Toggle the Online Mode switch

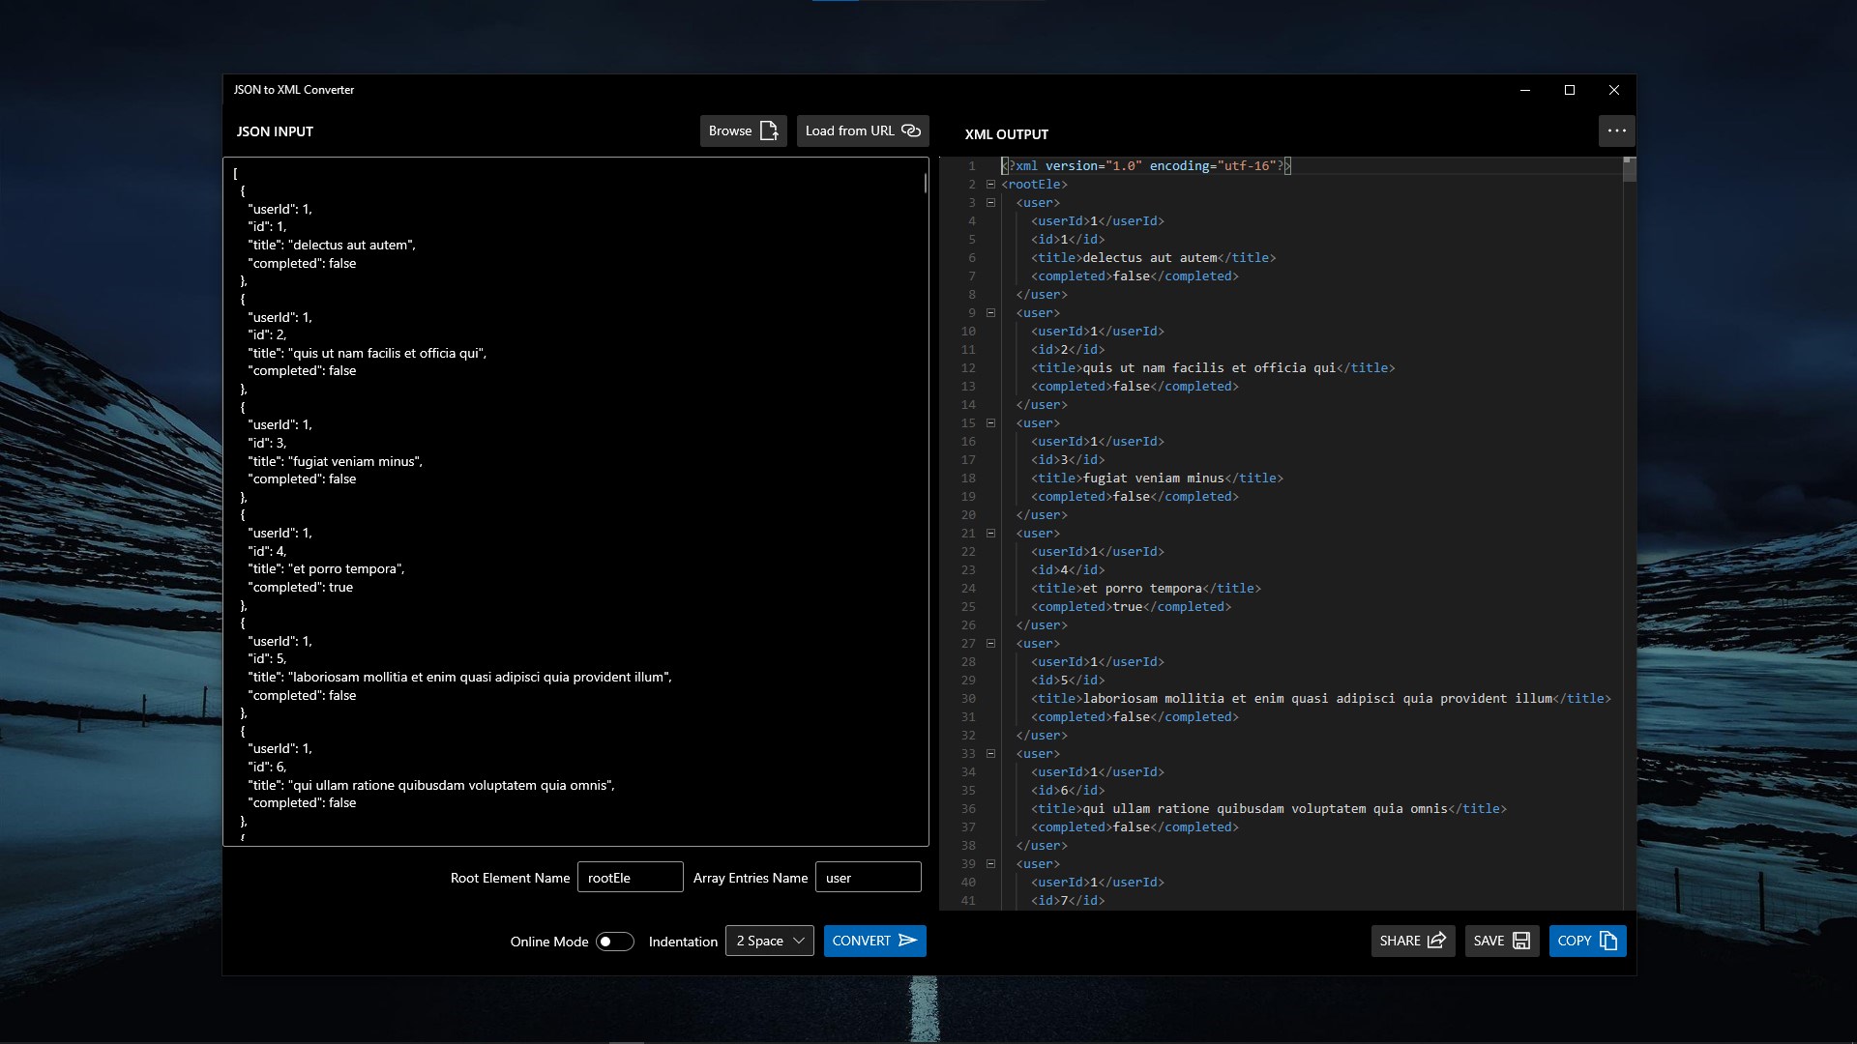coord(614,942)
